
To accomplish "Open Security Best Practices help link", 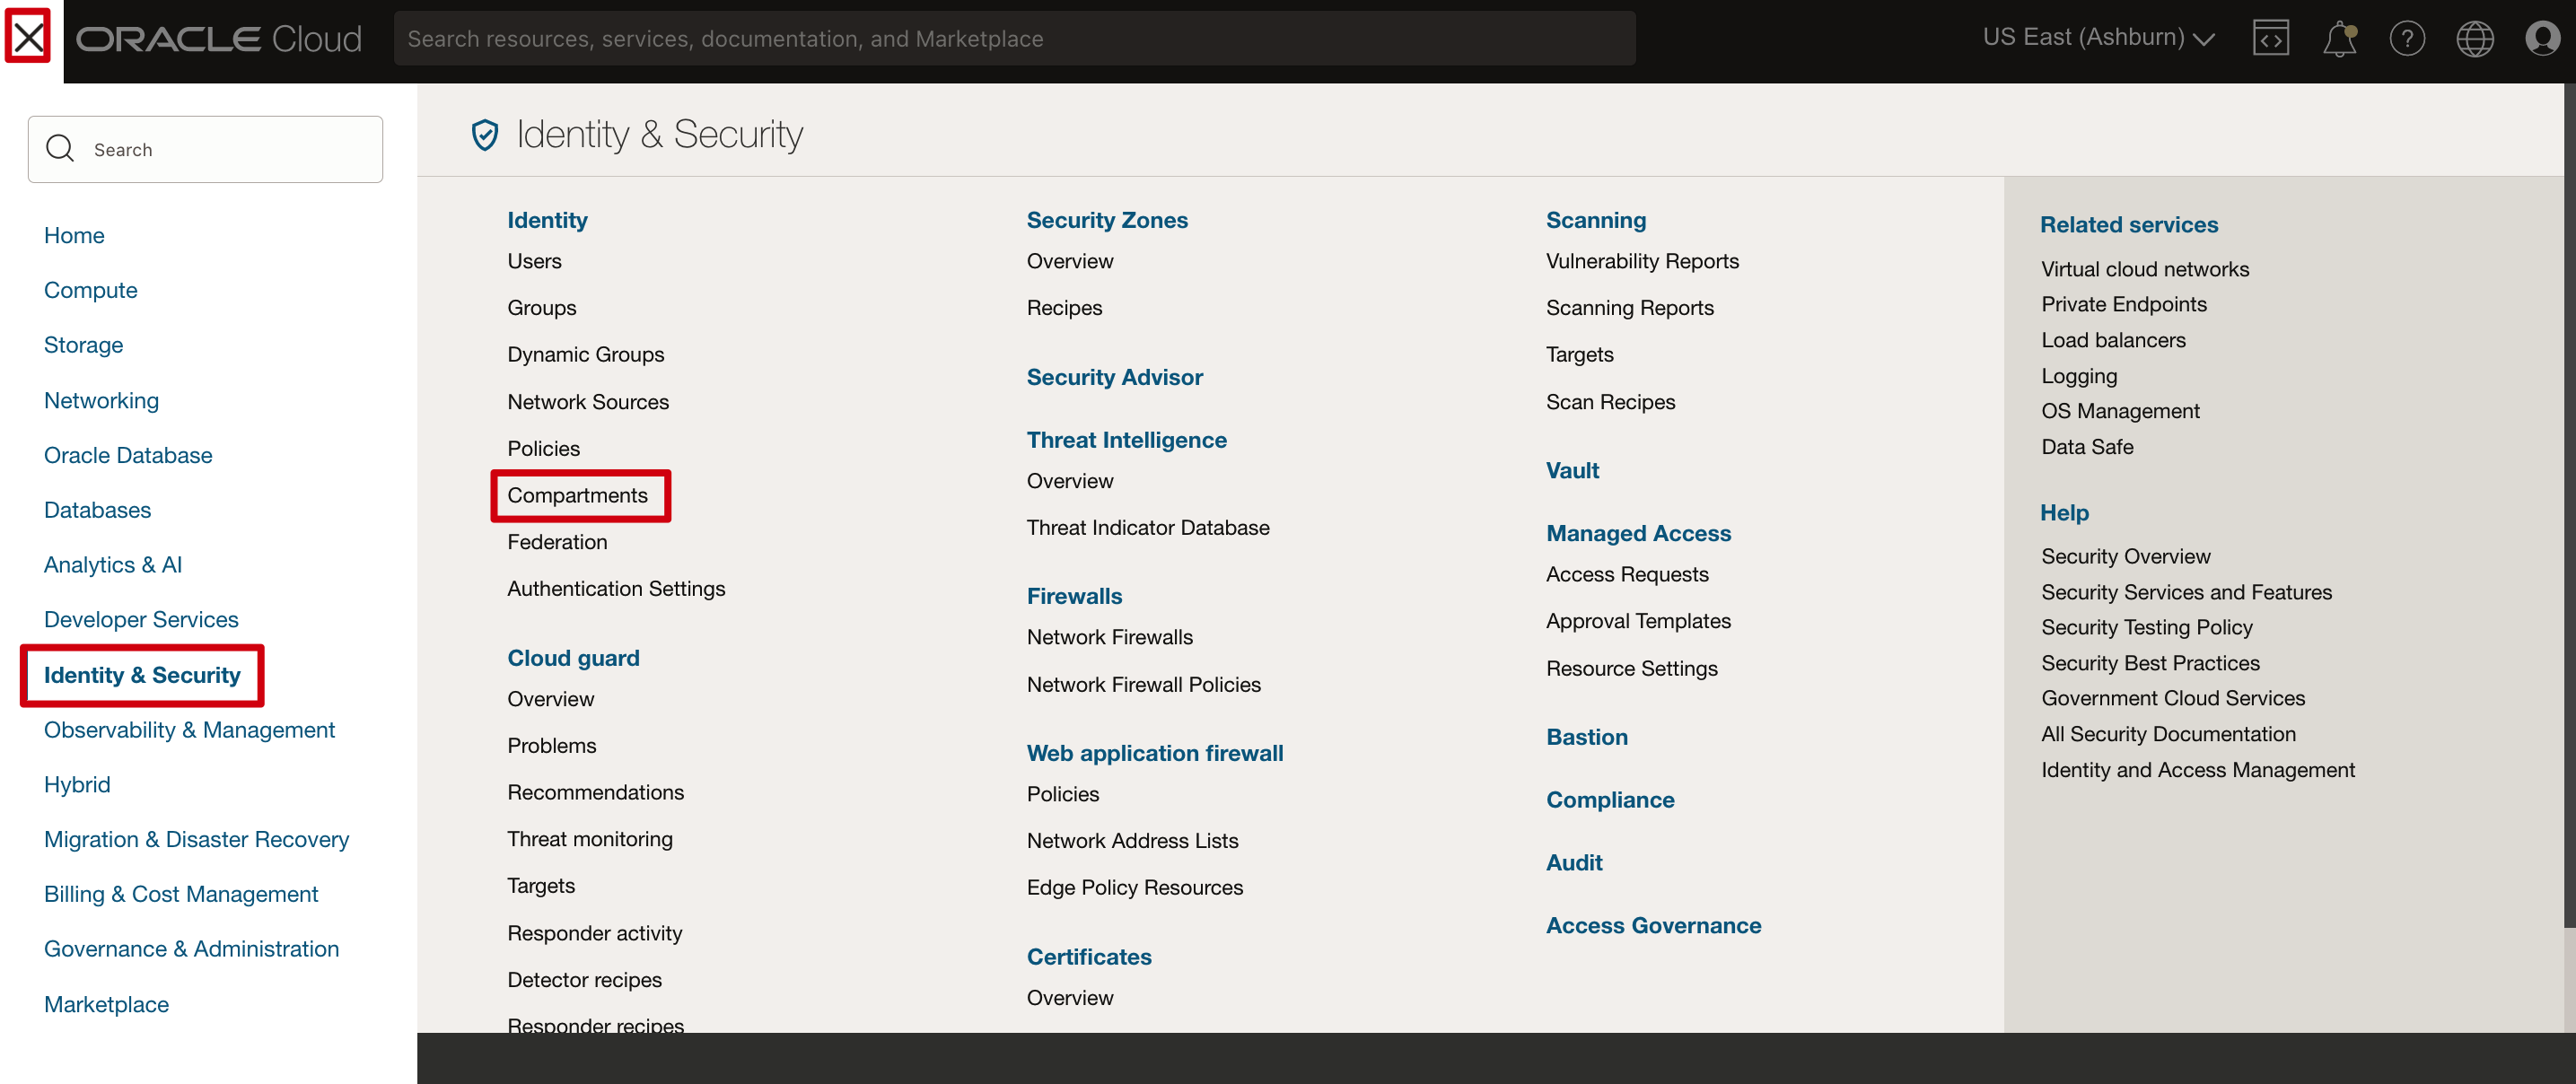I will (x=2150, y=663).
